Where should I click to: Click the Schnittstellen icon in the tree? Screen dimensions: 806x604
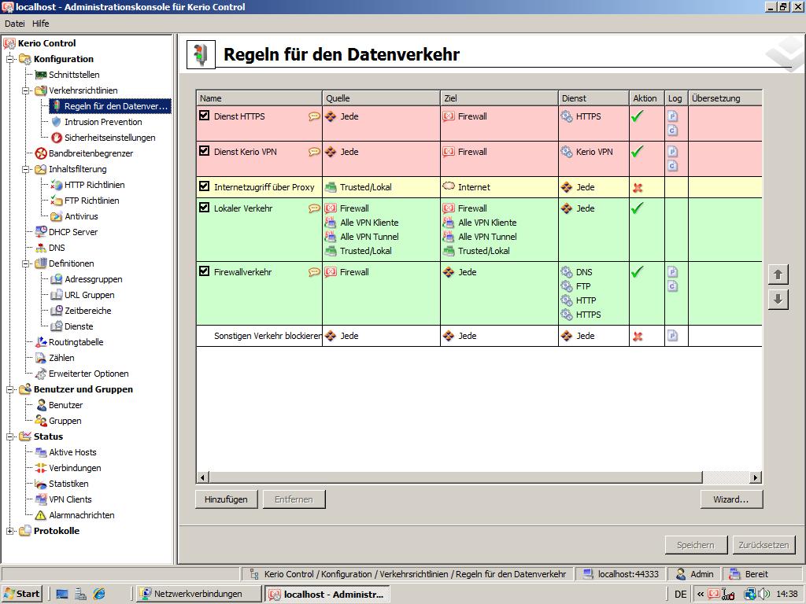coord(41,75)
